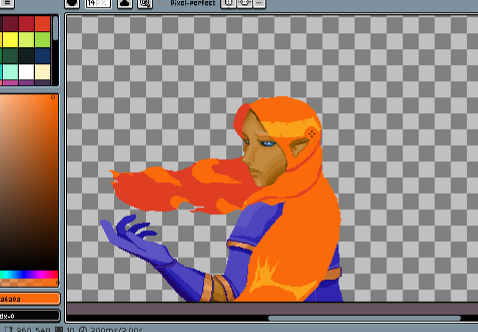The width and height of the screenshot is (478, 332).
Task: Open the three-dots more options button
Action: coord(259,3)
